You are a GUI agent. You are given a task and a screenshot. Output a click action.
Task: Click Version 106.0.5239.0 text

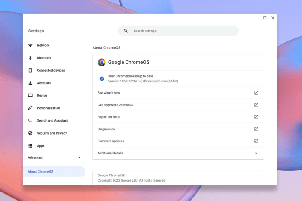pos(143,81)
